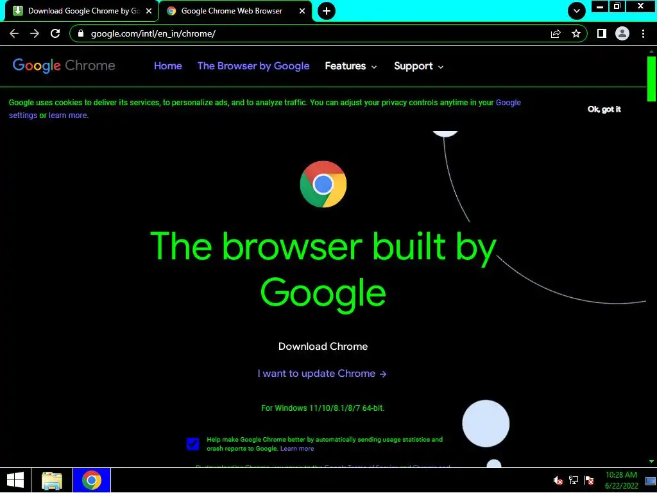The image size is (657, 493).
Task: Open the Action Center flag icon
Action: click(x=589, y=480)
